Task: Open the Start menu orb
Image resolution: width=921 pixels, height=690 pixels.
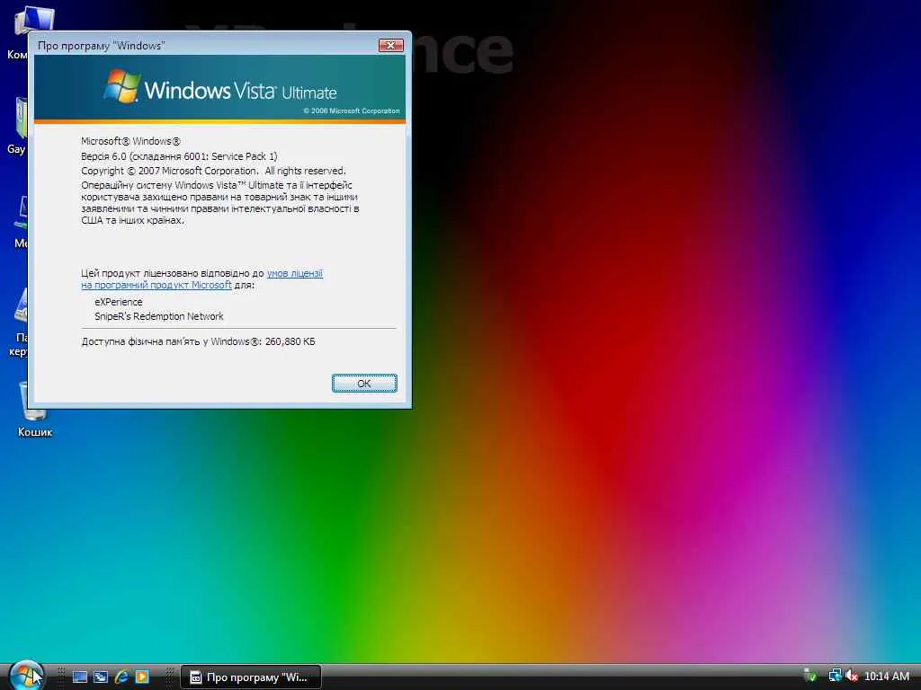Action: 26,676
